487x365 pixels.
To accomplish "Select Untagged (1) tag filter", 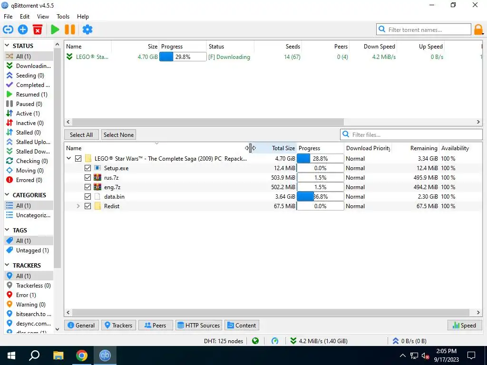I will 29,250.
